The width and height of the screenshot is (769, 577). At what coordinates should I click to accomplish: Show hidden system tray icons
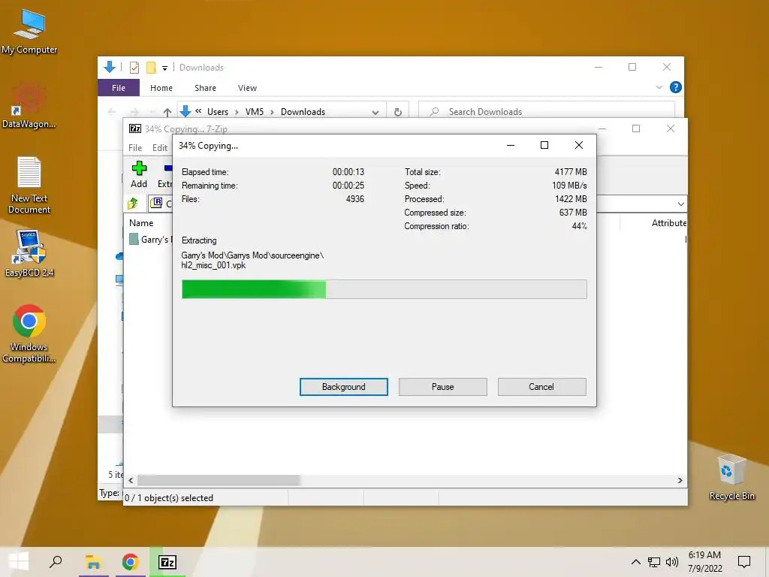pos(635,562)
